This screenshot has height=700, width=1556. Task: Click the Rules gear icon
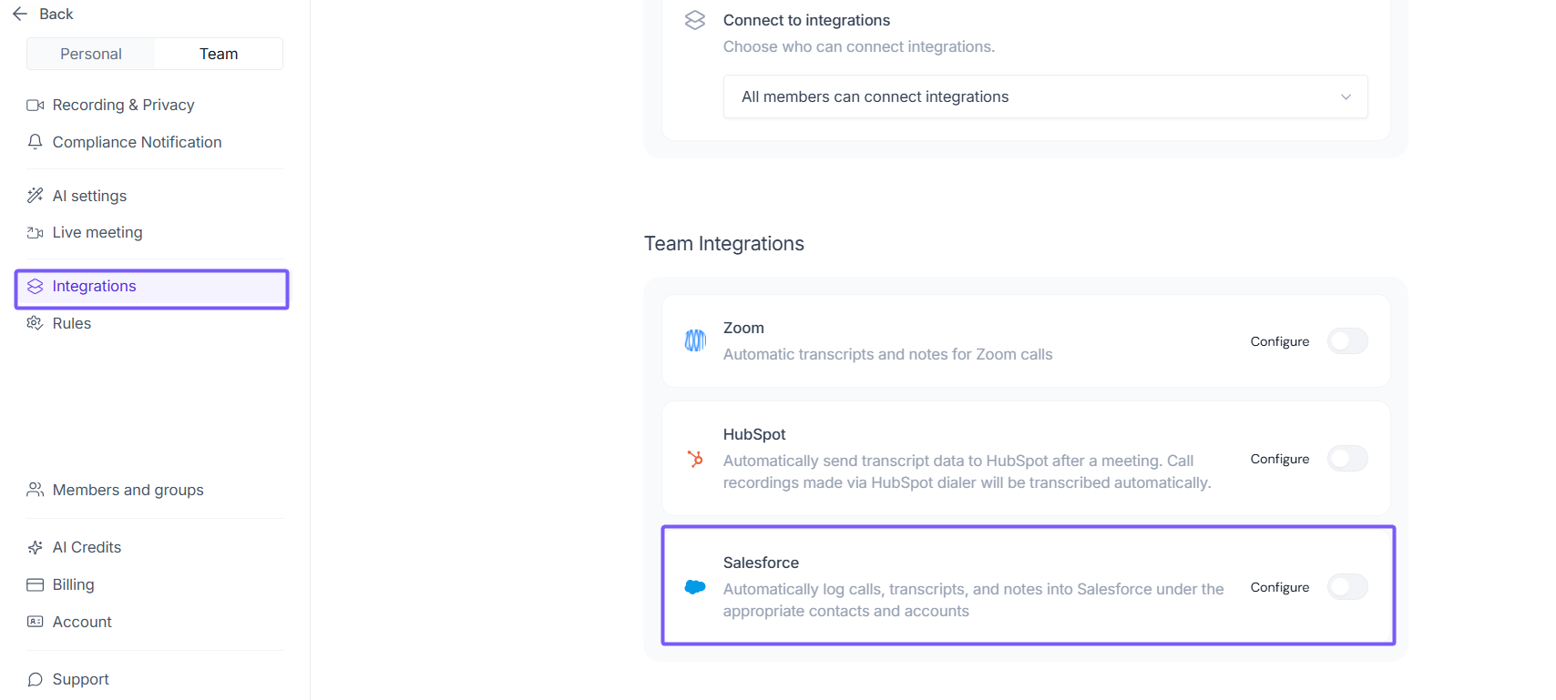pos(36,323)
